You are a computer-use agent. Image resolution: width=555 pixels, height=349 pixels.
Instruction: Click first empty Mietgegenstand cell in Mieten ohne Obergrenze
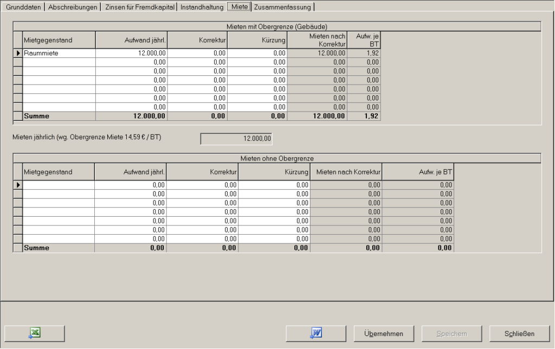[x=59, y=185]
